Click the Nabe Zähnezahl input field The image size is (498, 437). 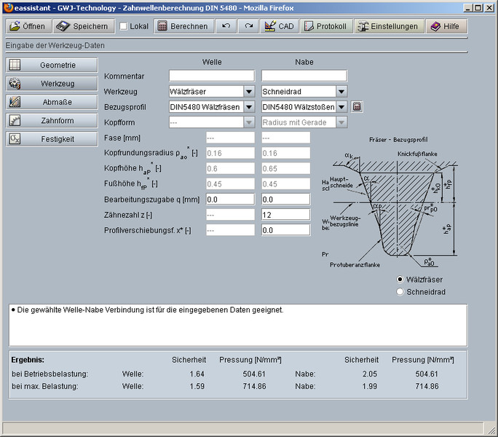(285, 215)
